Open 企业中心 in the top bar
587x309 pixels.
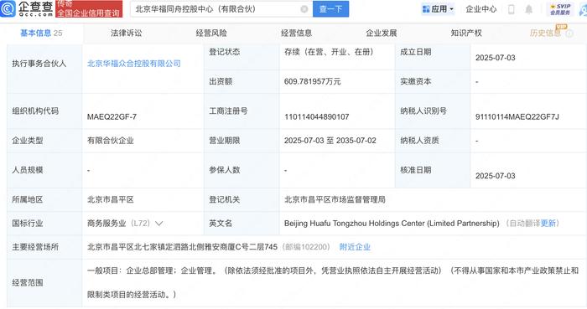pos(481,9)
